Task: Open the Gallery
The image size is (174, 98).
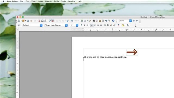Action: pos(100,21)
